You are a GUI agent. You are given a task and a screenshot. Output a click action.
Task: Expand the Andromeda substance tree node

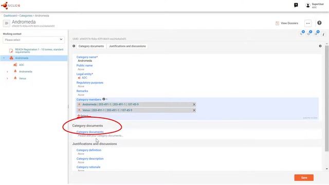pyautogui.click(x=7, y=72)
